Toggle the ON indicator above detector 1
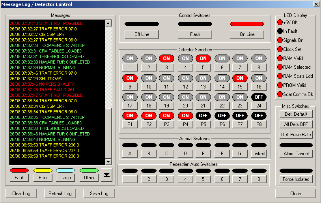 pos(130,58)
